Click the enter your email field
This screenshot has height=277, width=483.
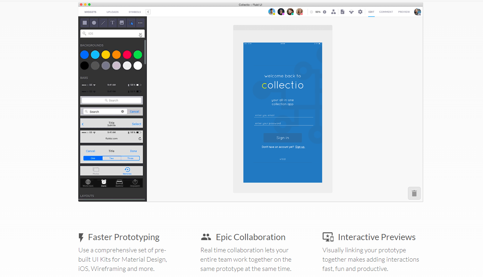(284, 115)
